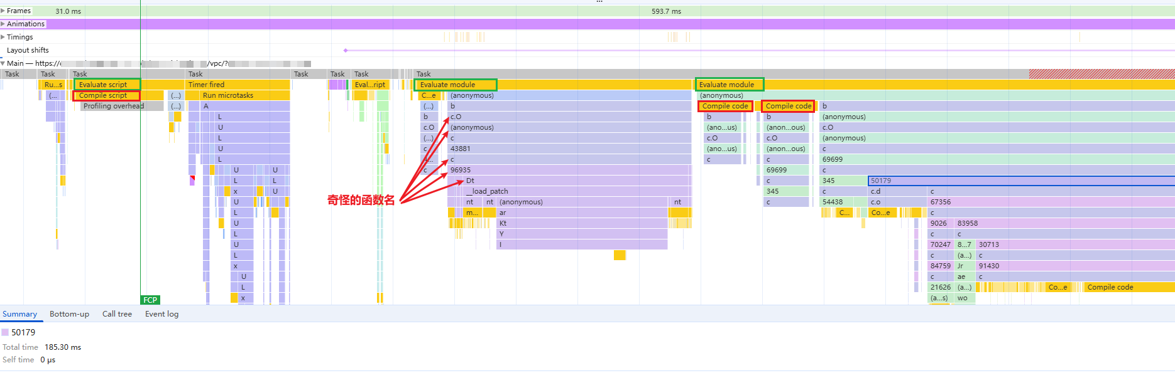The height and width of the screenshot is (373, 1175).
Task: Select the wo function entry
Action: click(965, 298)
